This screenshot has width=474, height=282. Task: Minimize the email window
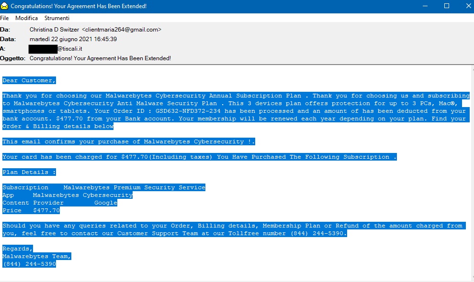(x=425, y=6)
